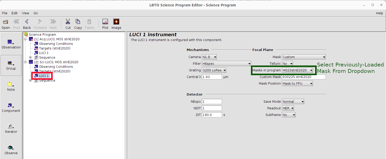Screen dimensions: 386x159
Task: Open the Camera N1.8 dropdown
Action: click(209, 57)
